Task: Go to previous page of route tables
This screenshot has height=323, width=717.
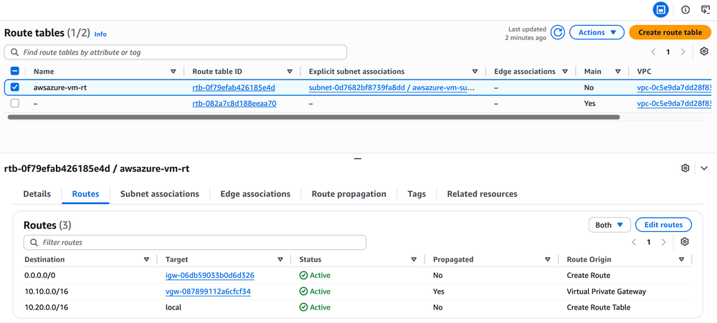Action: [x=653, y=52]
